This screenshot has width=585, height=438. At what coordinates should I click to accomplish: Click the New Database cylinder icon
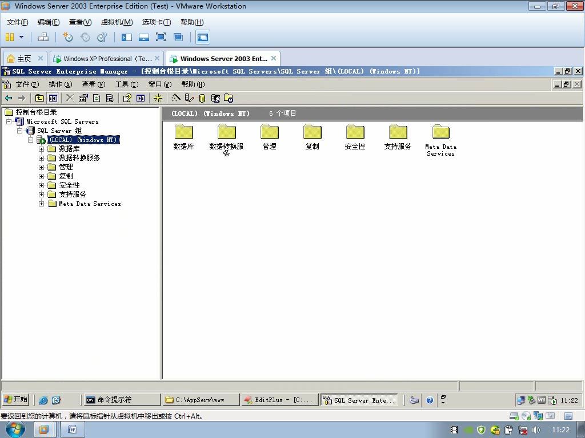[x=202, y=98]
